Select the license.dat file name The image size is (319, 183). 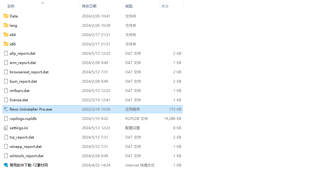(19, 100)
